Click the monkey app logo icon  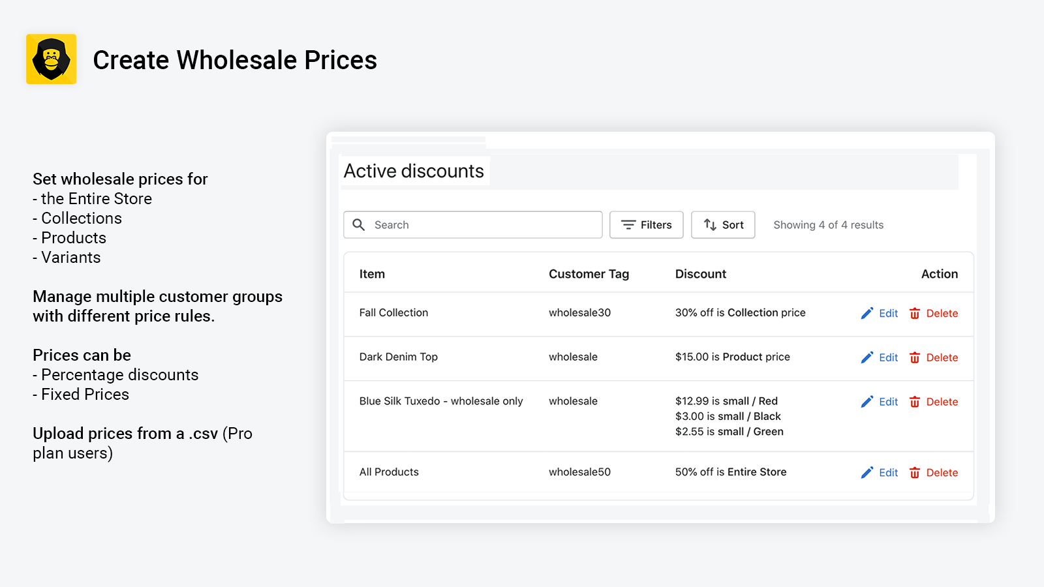pos(51,59)
